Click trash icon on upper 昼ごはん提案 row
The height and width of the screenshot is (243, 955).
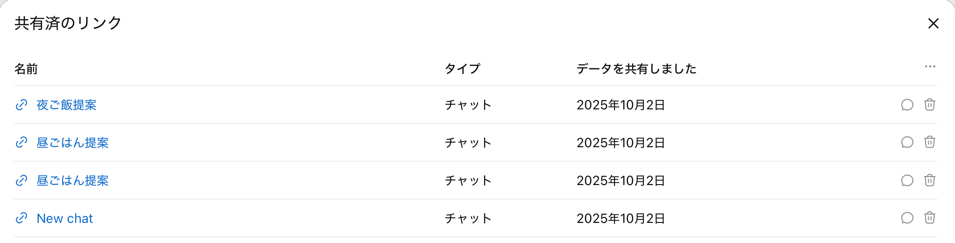[x=929, y=142]
